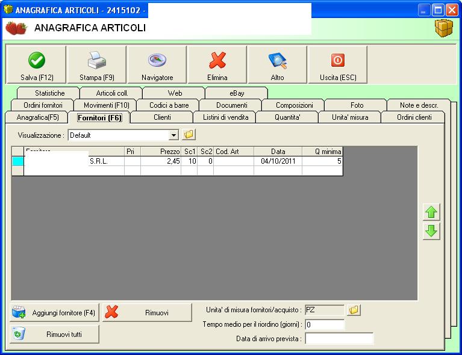Open the Quantita' tab
Screen dimensions: 462x355
[x=287, y=117]
